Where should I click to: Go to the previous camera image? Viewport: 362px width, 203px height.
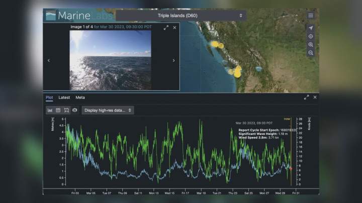click(49, 61)
